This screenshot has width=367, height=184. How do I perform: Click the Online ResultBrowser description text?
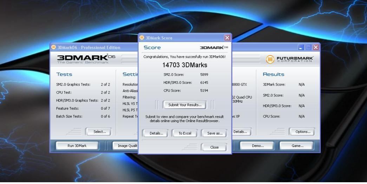click(x=184, y=118)
